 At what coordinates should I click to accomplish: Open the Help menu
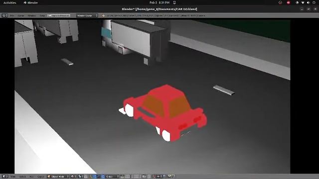[x=42, y=15]
